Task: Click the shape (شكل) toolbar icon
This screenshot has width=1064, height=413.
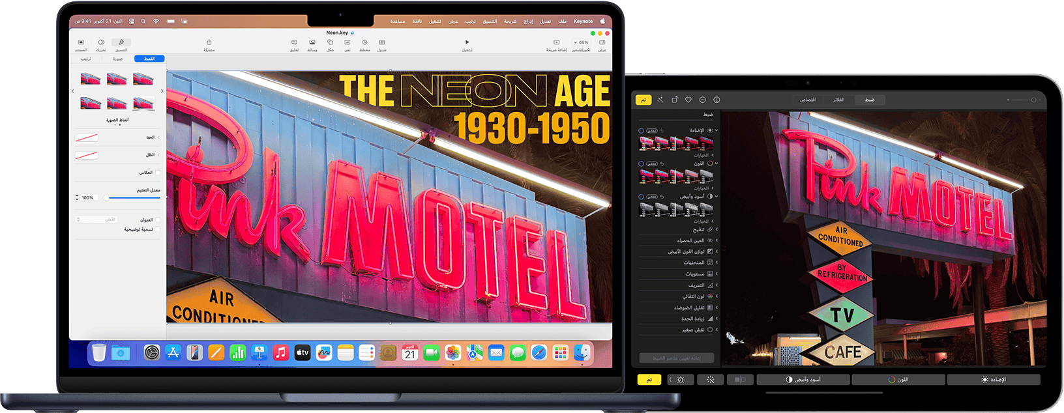Action: pos(330,43)
